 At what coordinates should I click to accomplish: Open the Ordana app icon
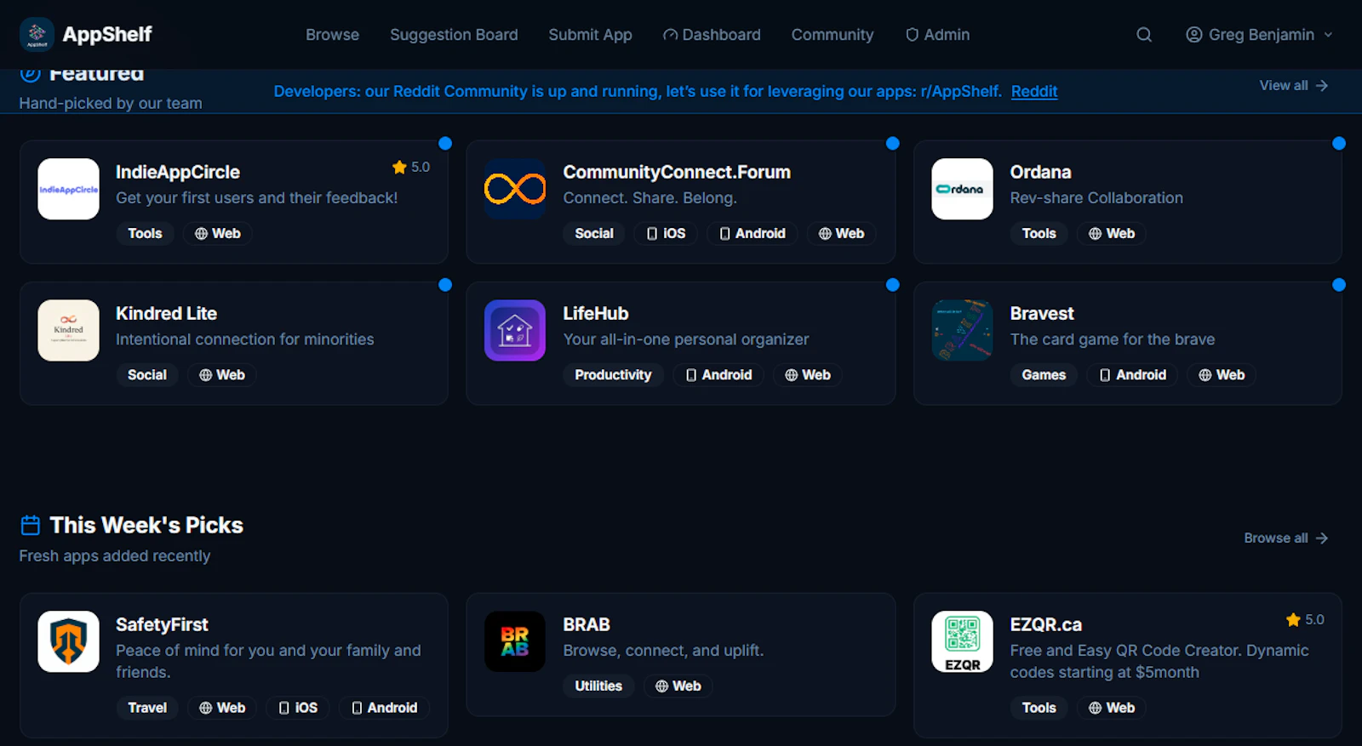tap(962, 189)
